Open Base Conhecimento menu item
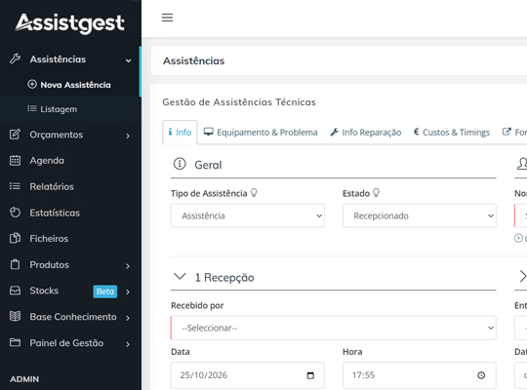The width and height of the screenshot is (527, 390). [70, 317]
